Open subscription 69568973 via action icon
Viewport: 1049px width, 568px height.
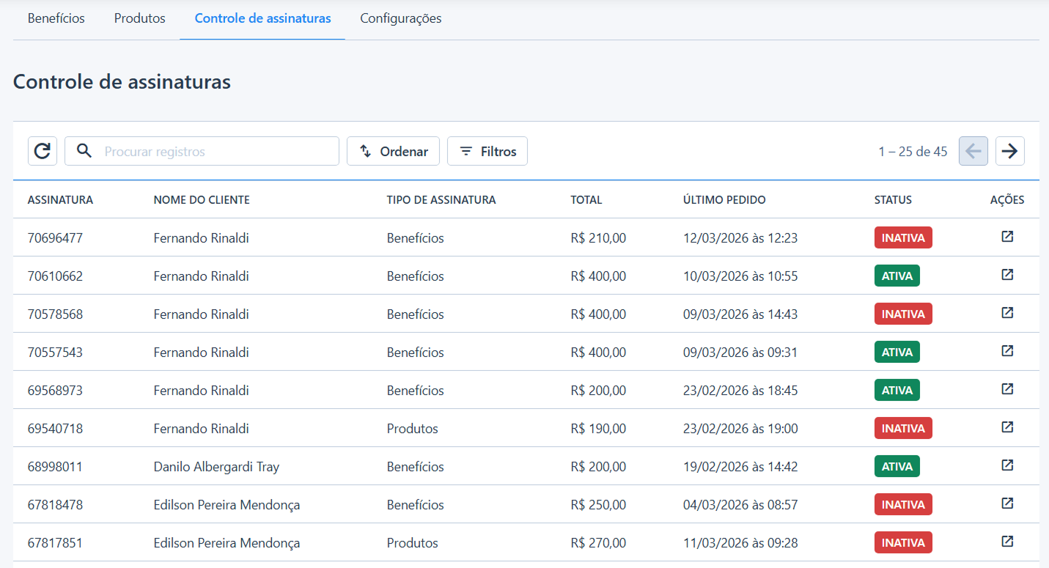(1007, 389)
